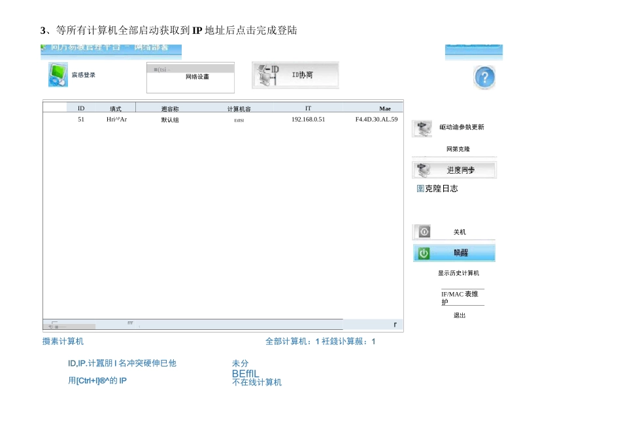The height and width of the screenshot is (439, 621).
Task: Click the 退出 exit button
Action: (x=460, y=315)
